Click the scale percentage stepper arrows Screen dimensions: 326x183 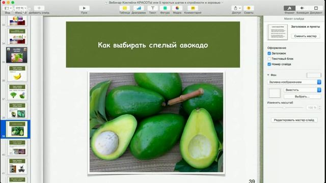point(320,107)
